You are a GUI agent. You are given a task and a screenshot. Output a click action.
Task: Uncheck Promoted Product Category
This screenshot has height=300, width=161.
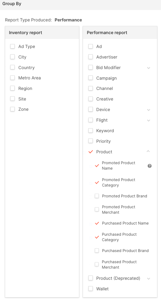[97, 183]
